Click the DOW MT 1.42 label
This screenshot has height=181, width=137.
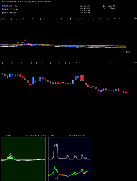click(x=11, y=10)
